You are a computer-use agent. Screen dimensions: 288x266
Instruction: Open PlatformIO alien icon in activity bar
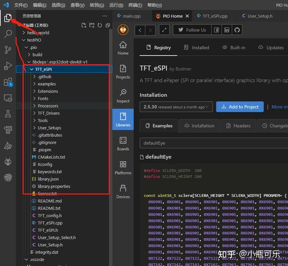pyautogui.click(x=8, y=162)
